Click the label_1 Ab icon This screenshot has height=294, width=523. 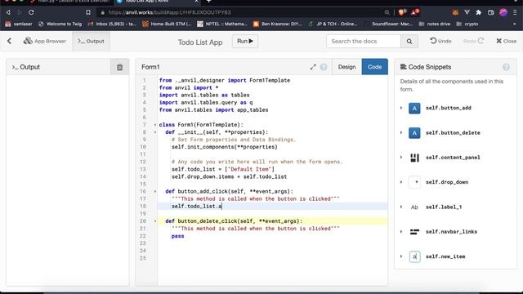coord(414,207)
